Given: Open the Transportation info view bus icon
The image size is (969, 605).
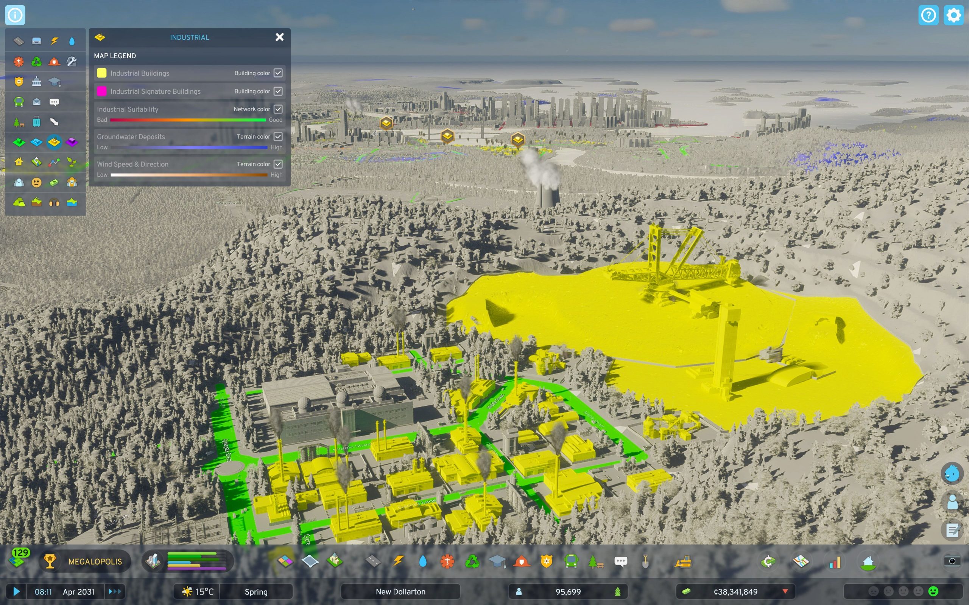Looking at the screenshot, I should click(19, 102).
